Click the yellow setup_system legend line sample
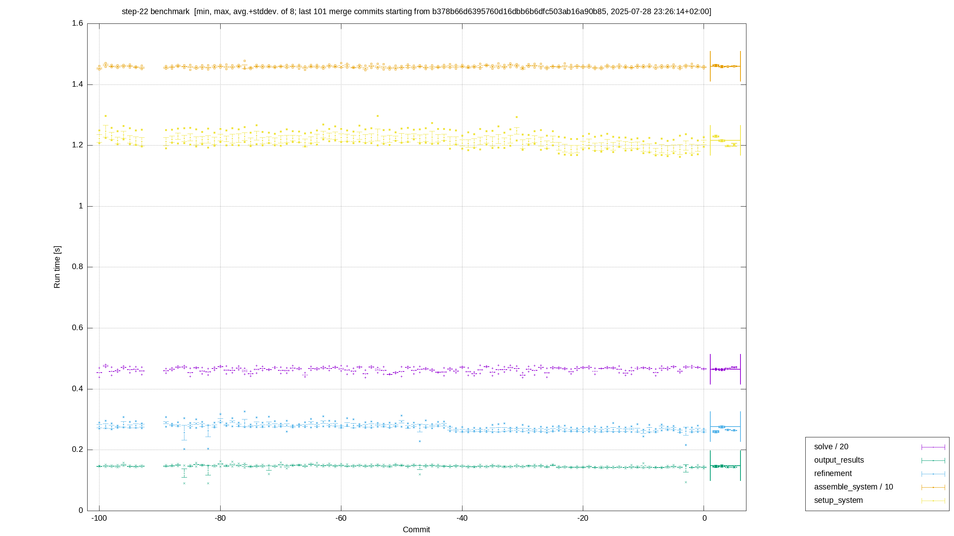 933,501
